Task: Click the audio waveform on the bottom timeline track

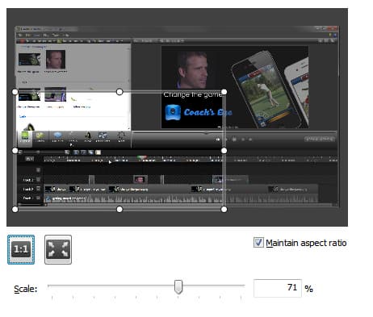Action: [x=181, y=198]
